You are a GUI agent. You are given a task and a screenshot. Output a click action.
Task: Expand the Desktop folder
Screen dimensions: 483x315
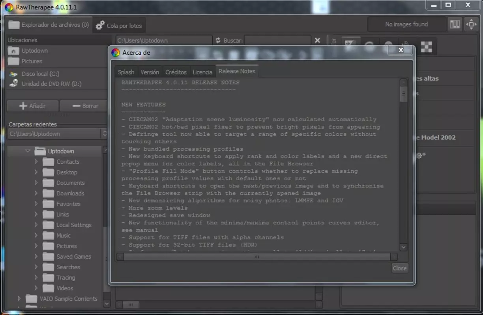(36, 172)
